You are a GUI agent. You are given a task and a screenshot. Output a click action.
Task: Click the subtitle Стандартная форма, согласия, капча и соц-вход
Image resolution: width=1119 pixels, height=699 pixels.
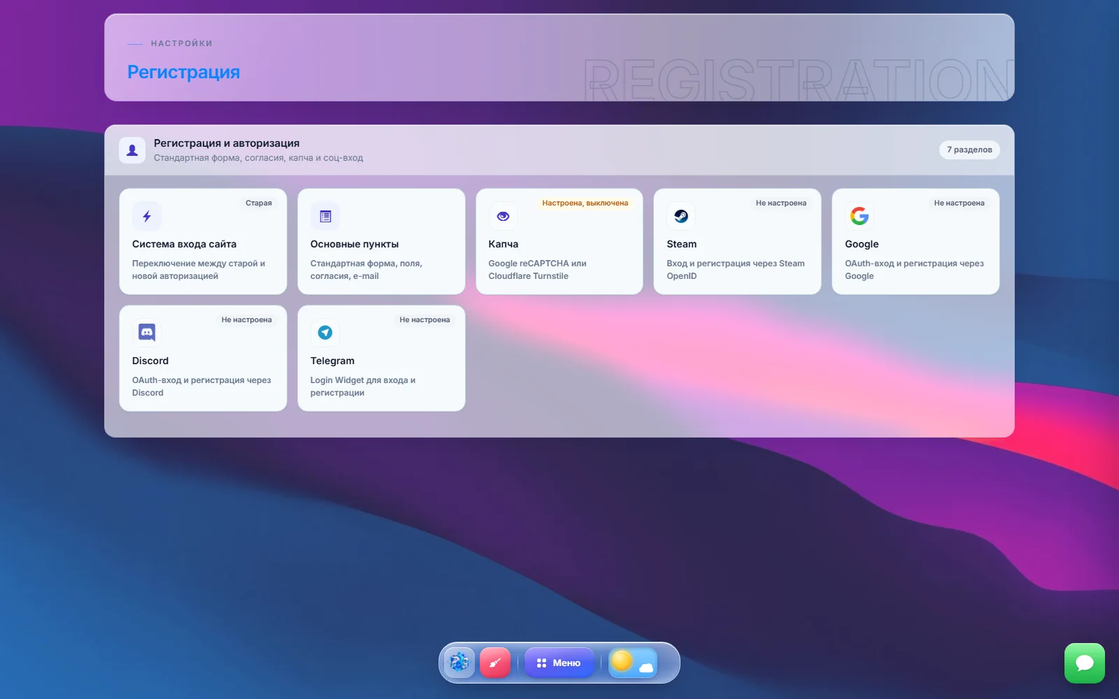tap(258, 158)
